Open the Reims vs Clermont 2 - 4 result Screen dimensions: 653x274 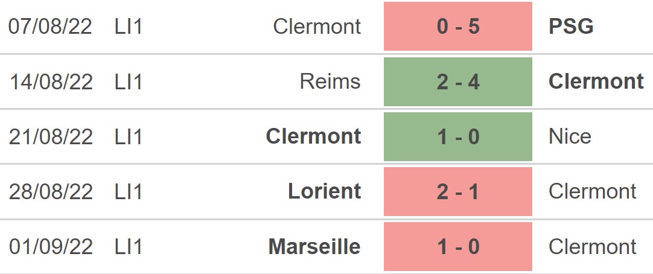(457, 81)
